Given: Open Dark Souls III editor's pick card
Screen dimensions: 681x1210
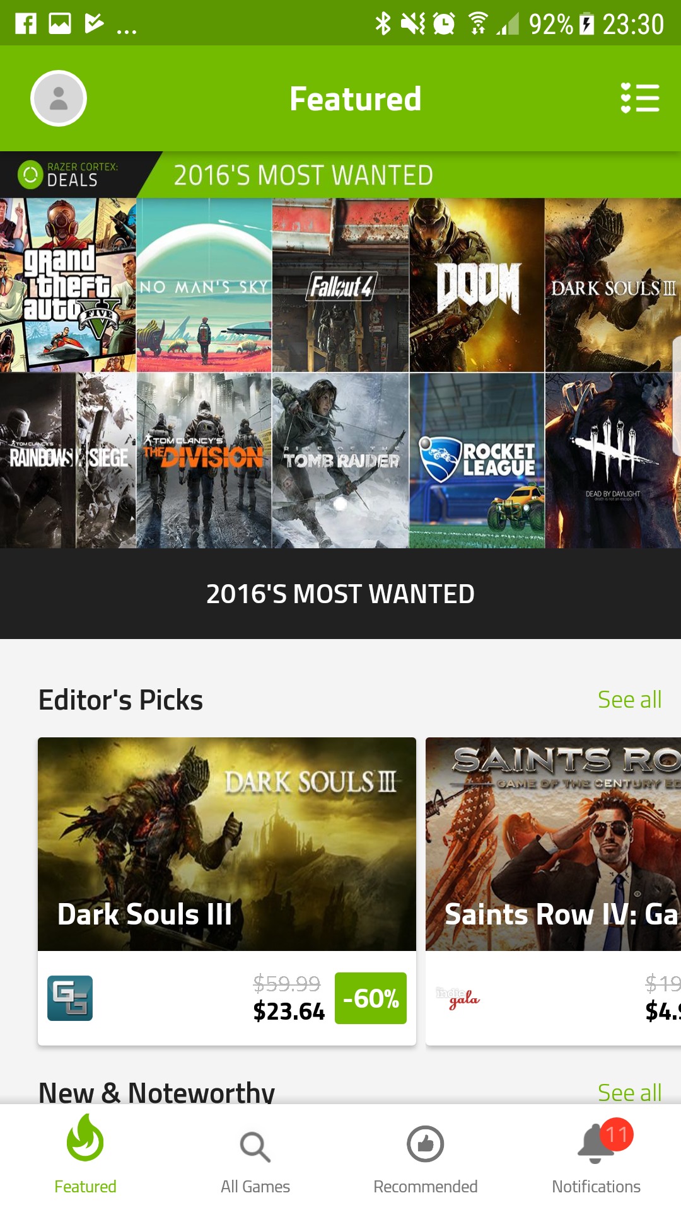Looking at the screenshot, I should coord(227,891).
